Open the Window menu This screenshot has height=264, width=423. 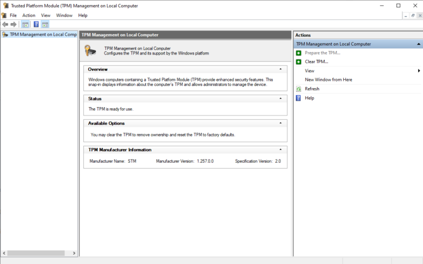tap(64, 15)
